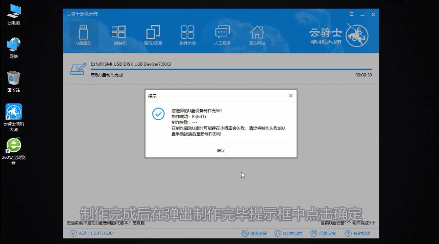Click 提示 dialog title text
Image resolution: width=439 pixels, height=244 pixels.
[152, 96]
